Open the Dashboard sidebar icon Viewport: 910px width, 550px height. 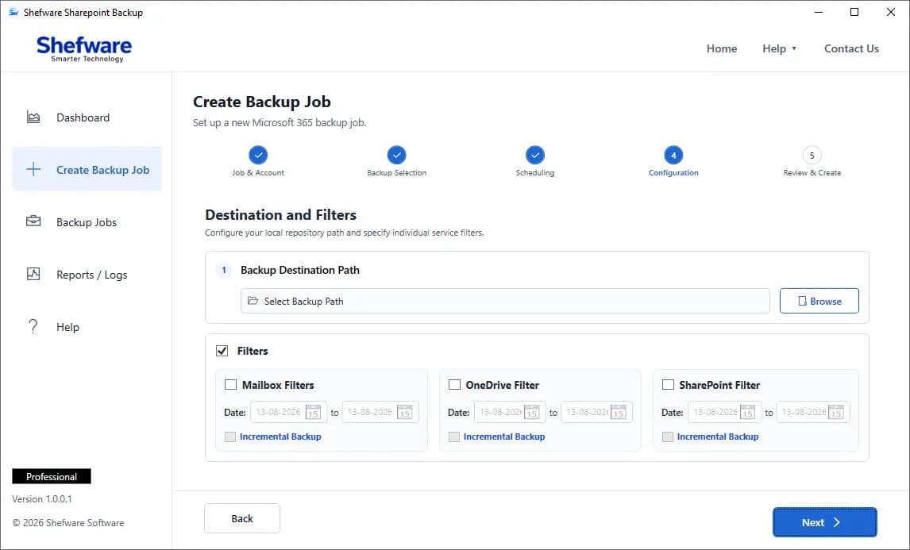pos(33,117)
